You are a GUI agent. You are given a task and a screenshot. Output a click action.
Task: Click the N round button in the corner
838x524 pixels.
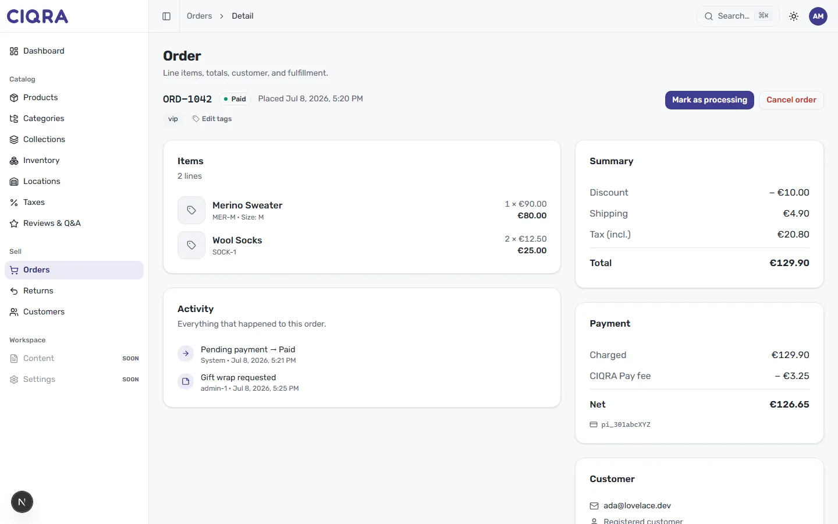22,502
